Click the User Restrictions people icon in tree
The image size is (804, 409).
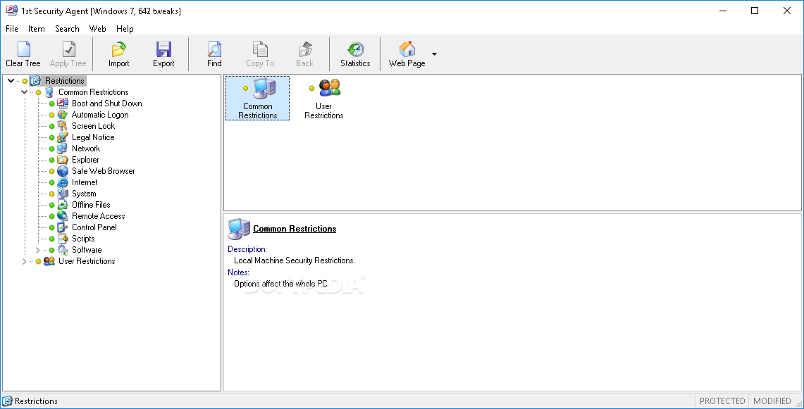click(x=49, y=261)
